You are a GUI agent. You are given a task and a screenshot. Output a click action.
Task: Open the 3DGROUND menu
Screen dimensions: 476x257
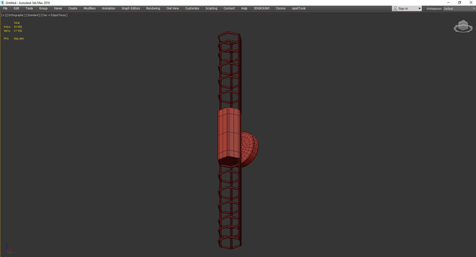coord(261,8)
